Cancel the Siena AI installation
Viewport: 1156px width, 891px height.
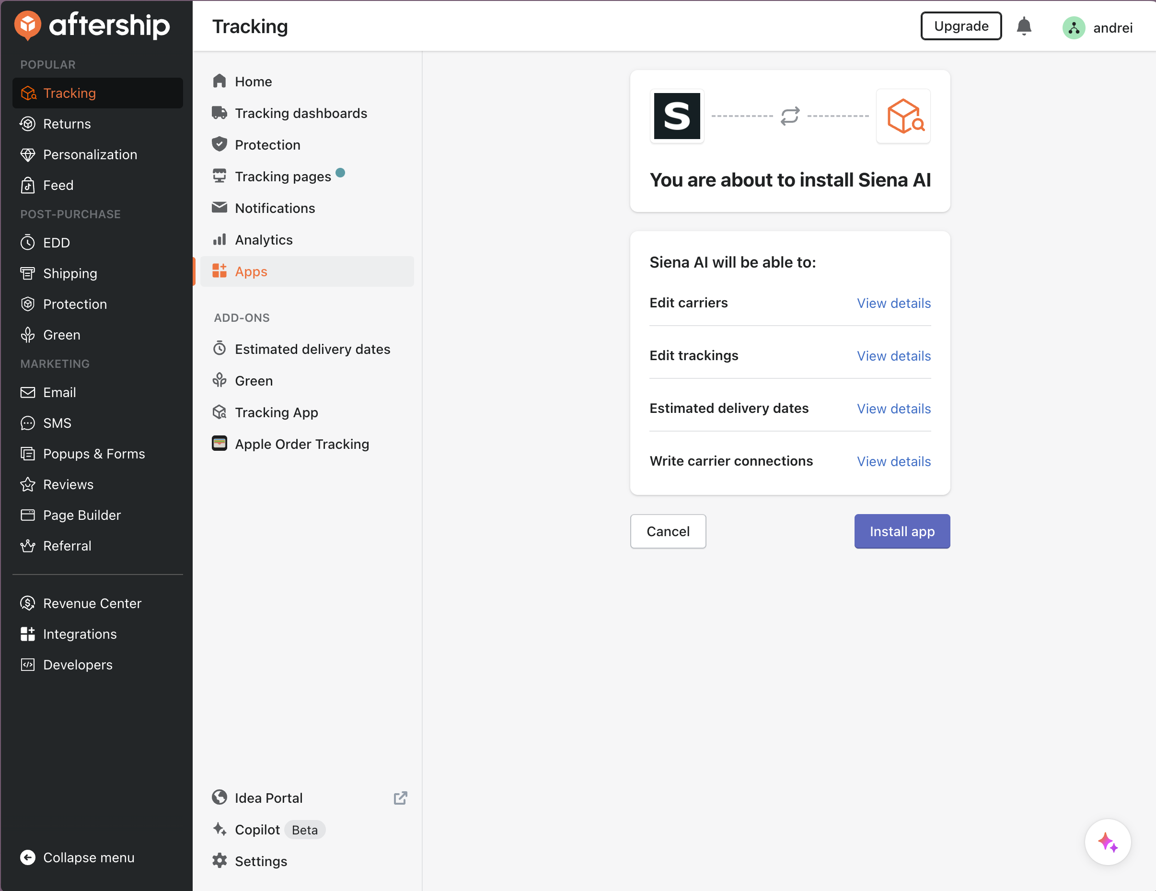(668, 531)
